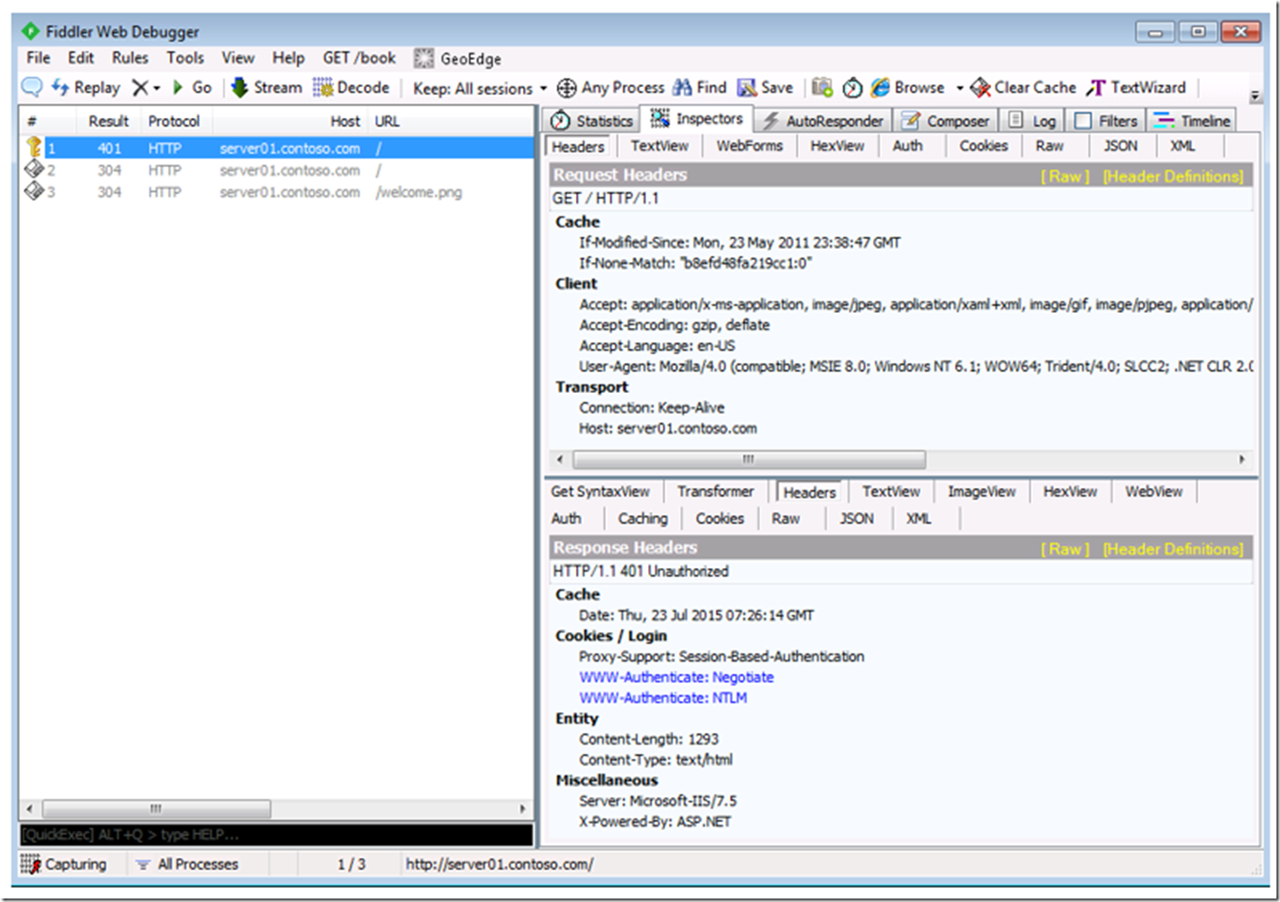Click the camera screenshot icon
The width and height of the screenshot is (1280, 902).
point(822,87)
